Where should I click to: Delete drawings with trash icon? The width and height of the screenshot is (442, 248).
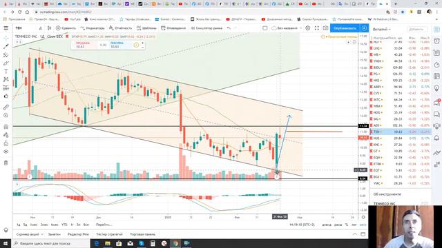tap(6, 163)
